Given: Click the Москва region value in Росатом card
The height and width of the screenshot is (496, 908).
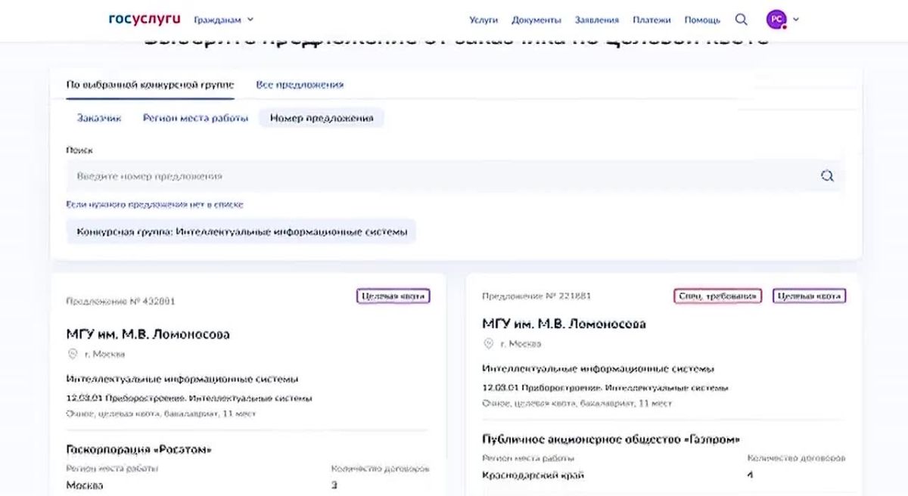Looking at the screenshot, I should point(85,485).
